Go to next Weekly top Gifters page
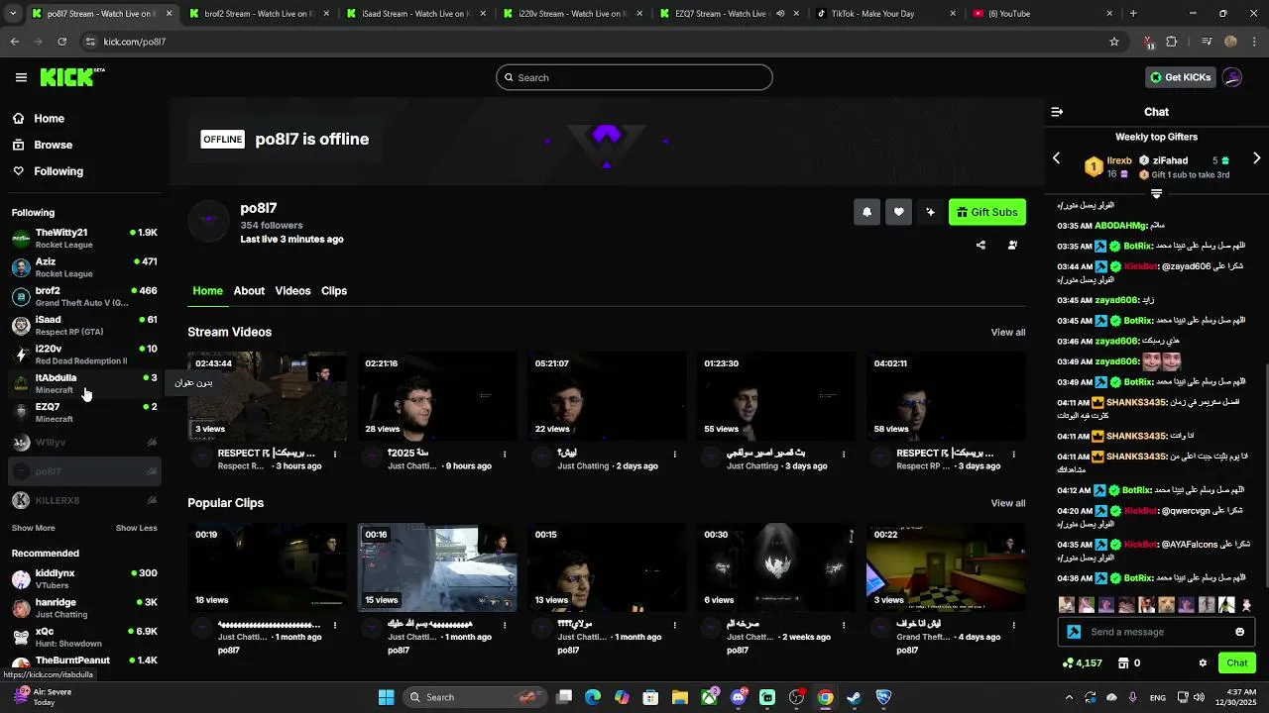This screenshot has width=1269, height=713. 1257,158
